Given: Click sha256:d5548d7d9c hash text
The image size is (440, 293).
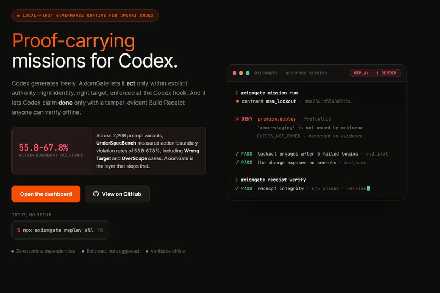Looking at the screenshot, I should tap(329, 101).
